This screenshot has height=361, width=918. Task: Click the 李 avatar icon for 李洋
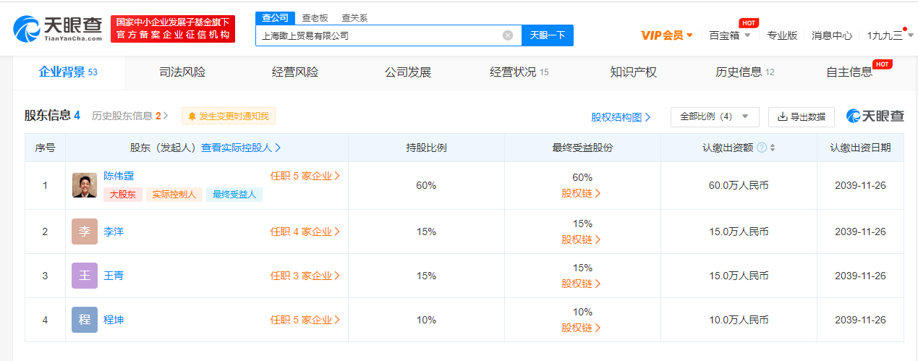[85, 232]
